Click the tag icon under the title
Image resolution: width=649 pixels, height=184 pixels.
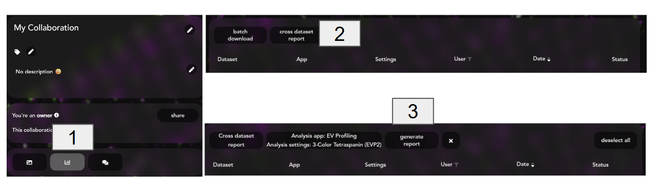17,51
